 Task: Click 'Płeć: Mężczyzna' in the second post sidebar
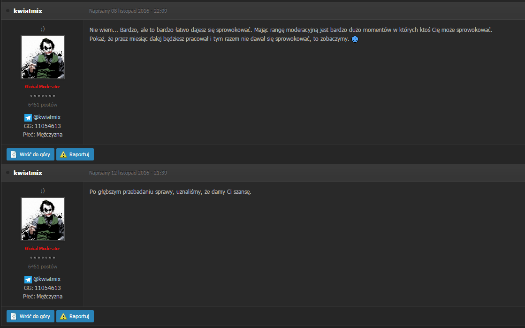[43, 297]
